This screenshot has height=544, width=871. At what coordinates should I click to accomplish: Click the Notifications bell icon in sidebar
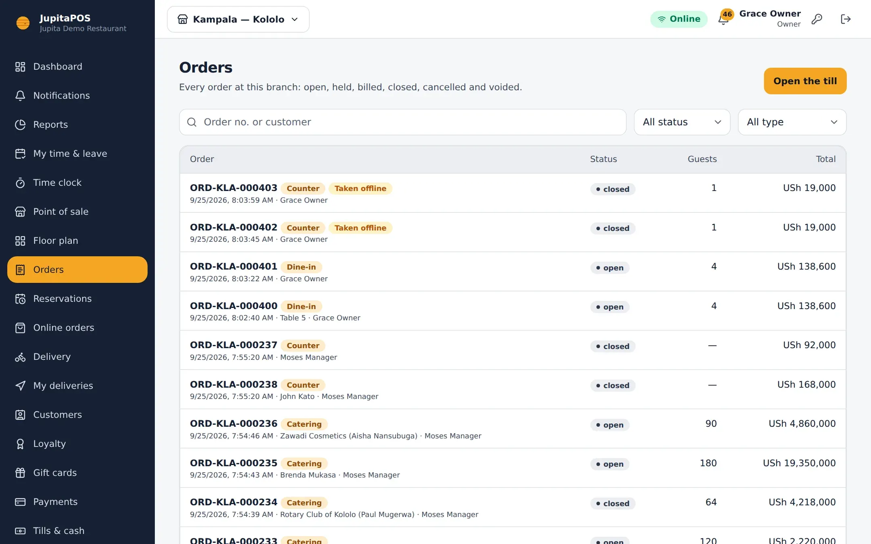click(x=20, y=96)
